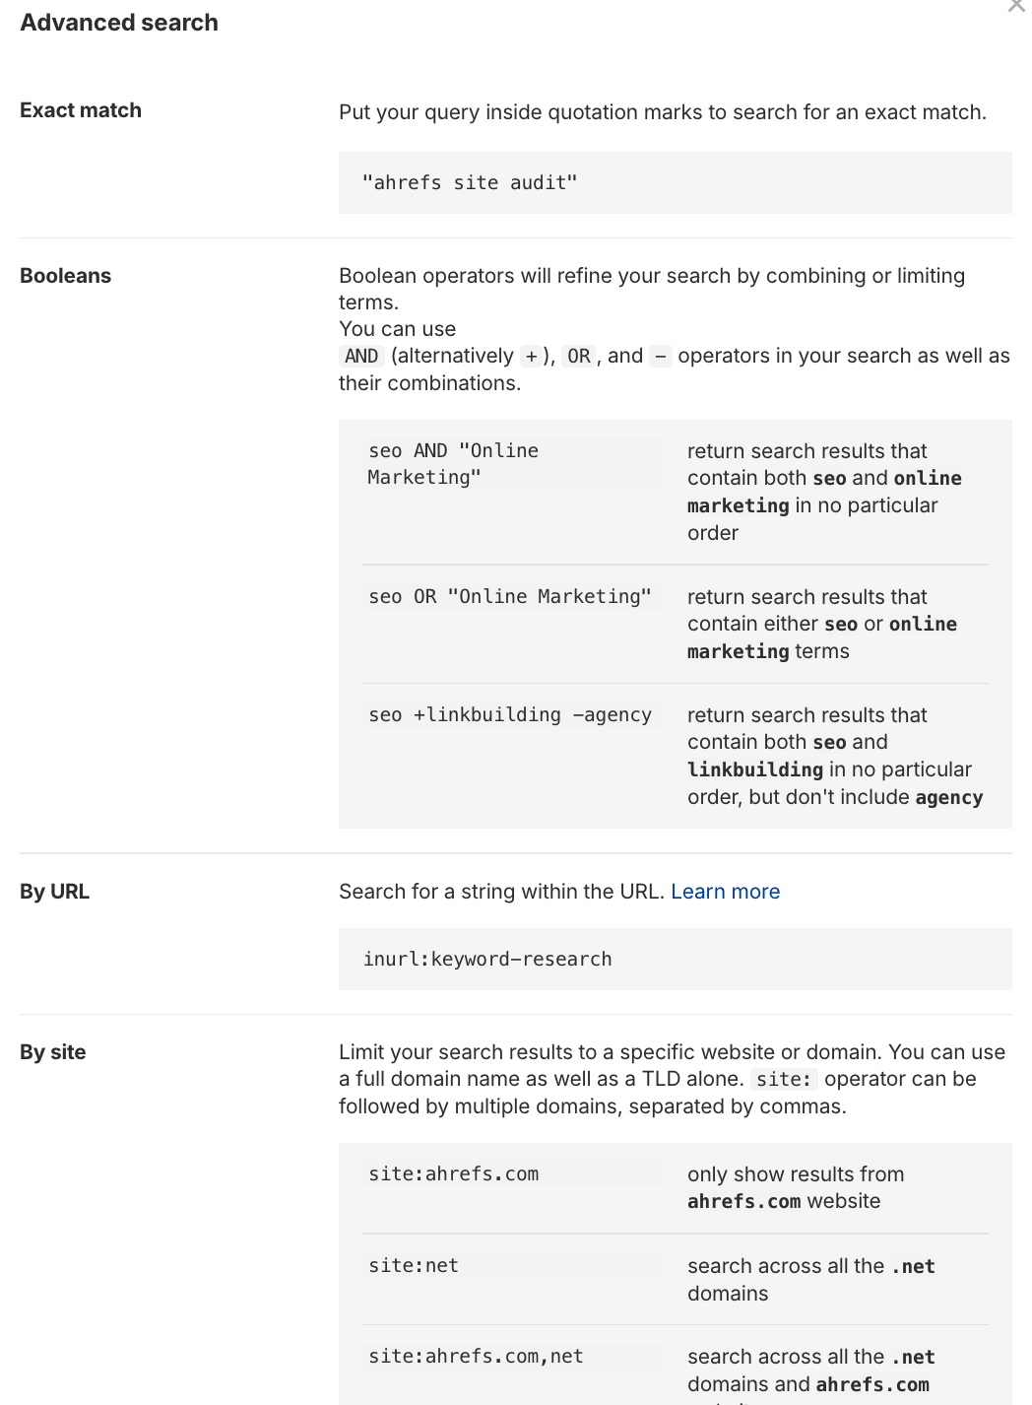Select the site:ahrefs.com,net example
Image resolution: width=1032 pixels, height=1405 pixels.
coord(475,1356)
